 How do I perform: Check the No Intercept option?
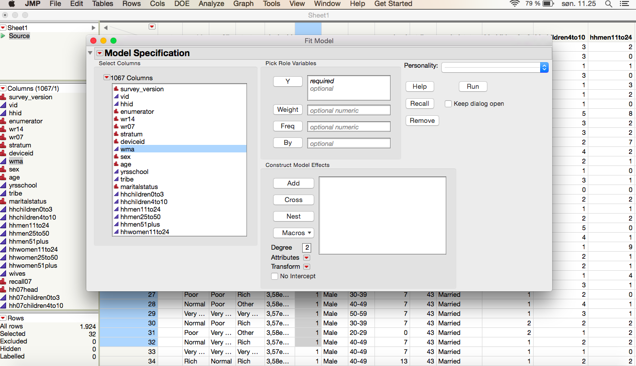pos(275,276)
